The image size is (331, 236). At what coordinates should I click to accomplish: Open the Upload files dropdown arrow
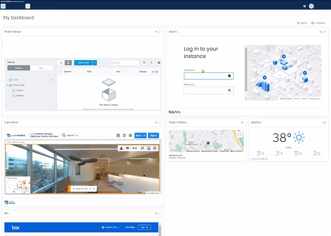coord(95,63)
